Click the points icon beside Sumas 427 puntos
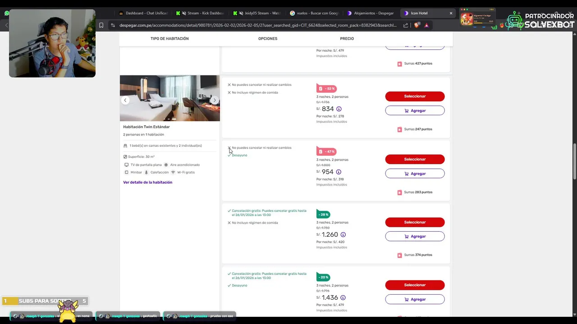The height and width of the screenshot is (324, 577). [x=399, y=64]
